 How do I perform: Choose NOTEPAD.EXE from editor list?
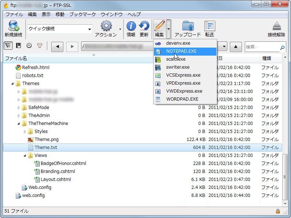pyautogui.click(x=185, y=51)
